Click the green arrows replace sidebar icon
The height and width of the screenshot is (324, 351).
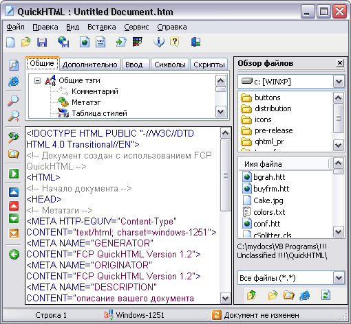tap(14, 137)
